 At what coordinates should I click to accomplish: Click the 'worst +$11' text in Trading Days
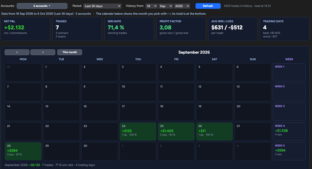[x=270, y=37]
